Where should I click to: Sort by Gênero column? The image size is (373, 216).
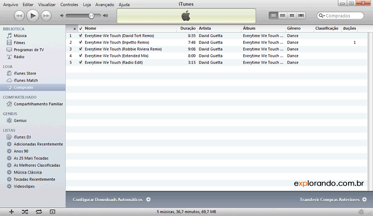pos(299,28)
